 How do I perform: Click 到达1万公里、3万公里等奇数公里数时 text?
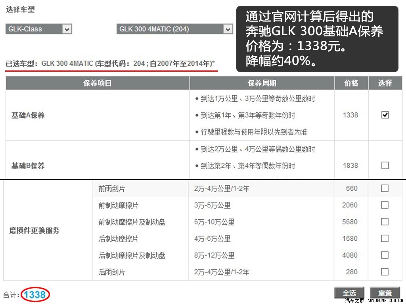(x=258, y=99)
